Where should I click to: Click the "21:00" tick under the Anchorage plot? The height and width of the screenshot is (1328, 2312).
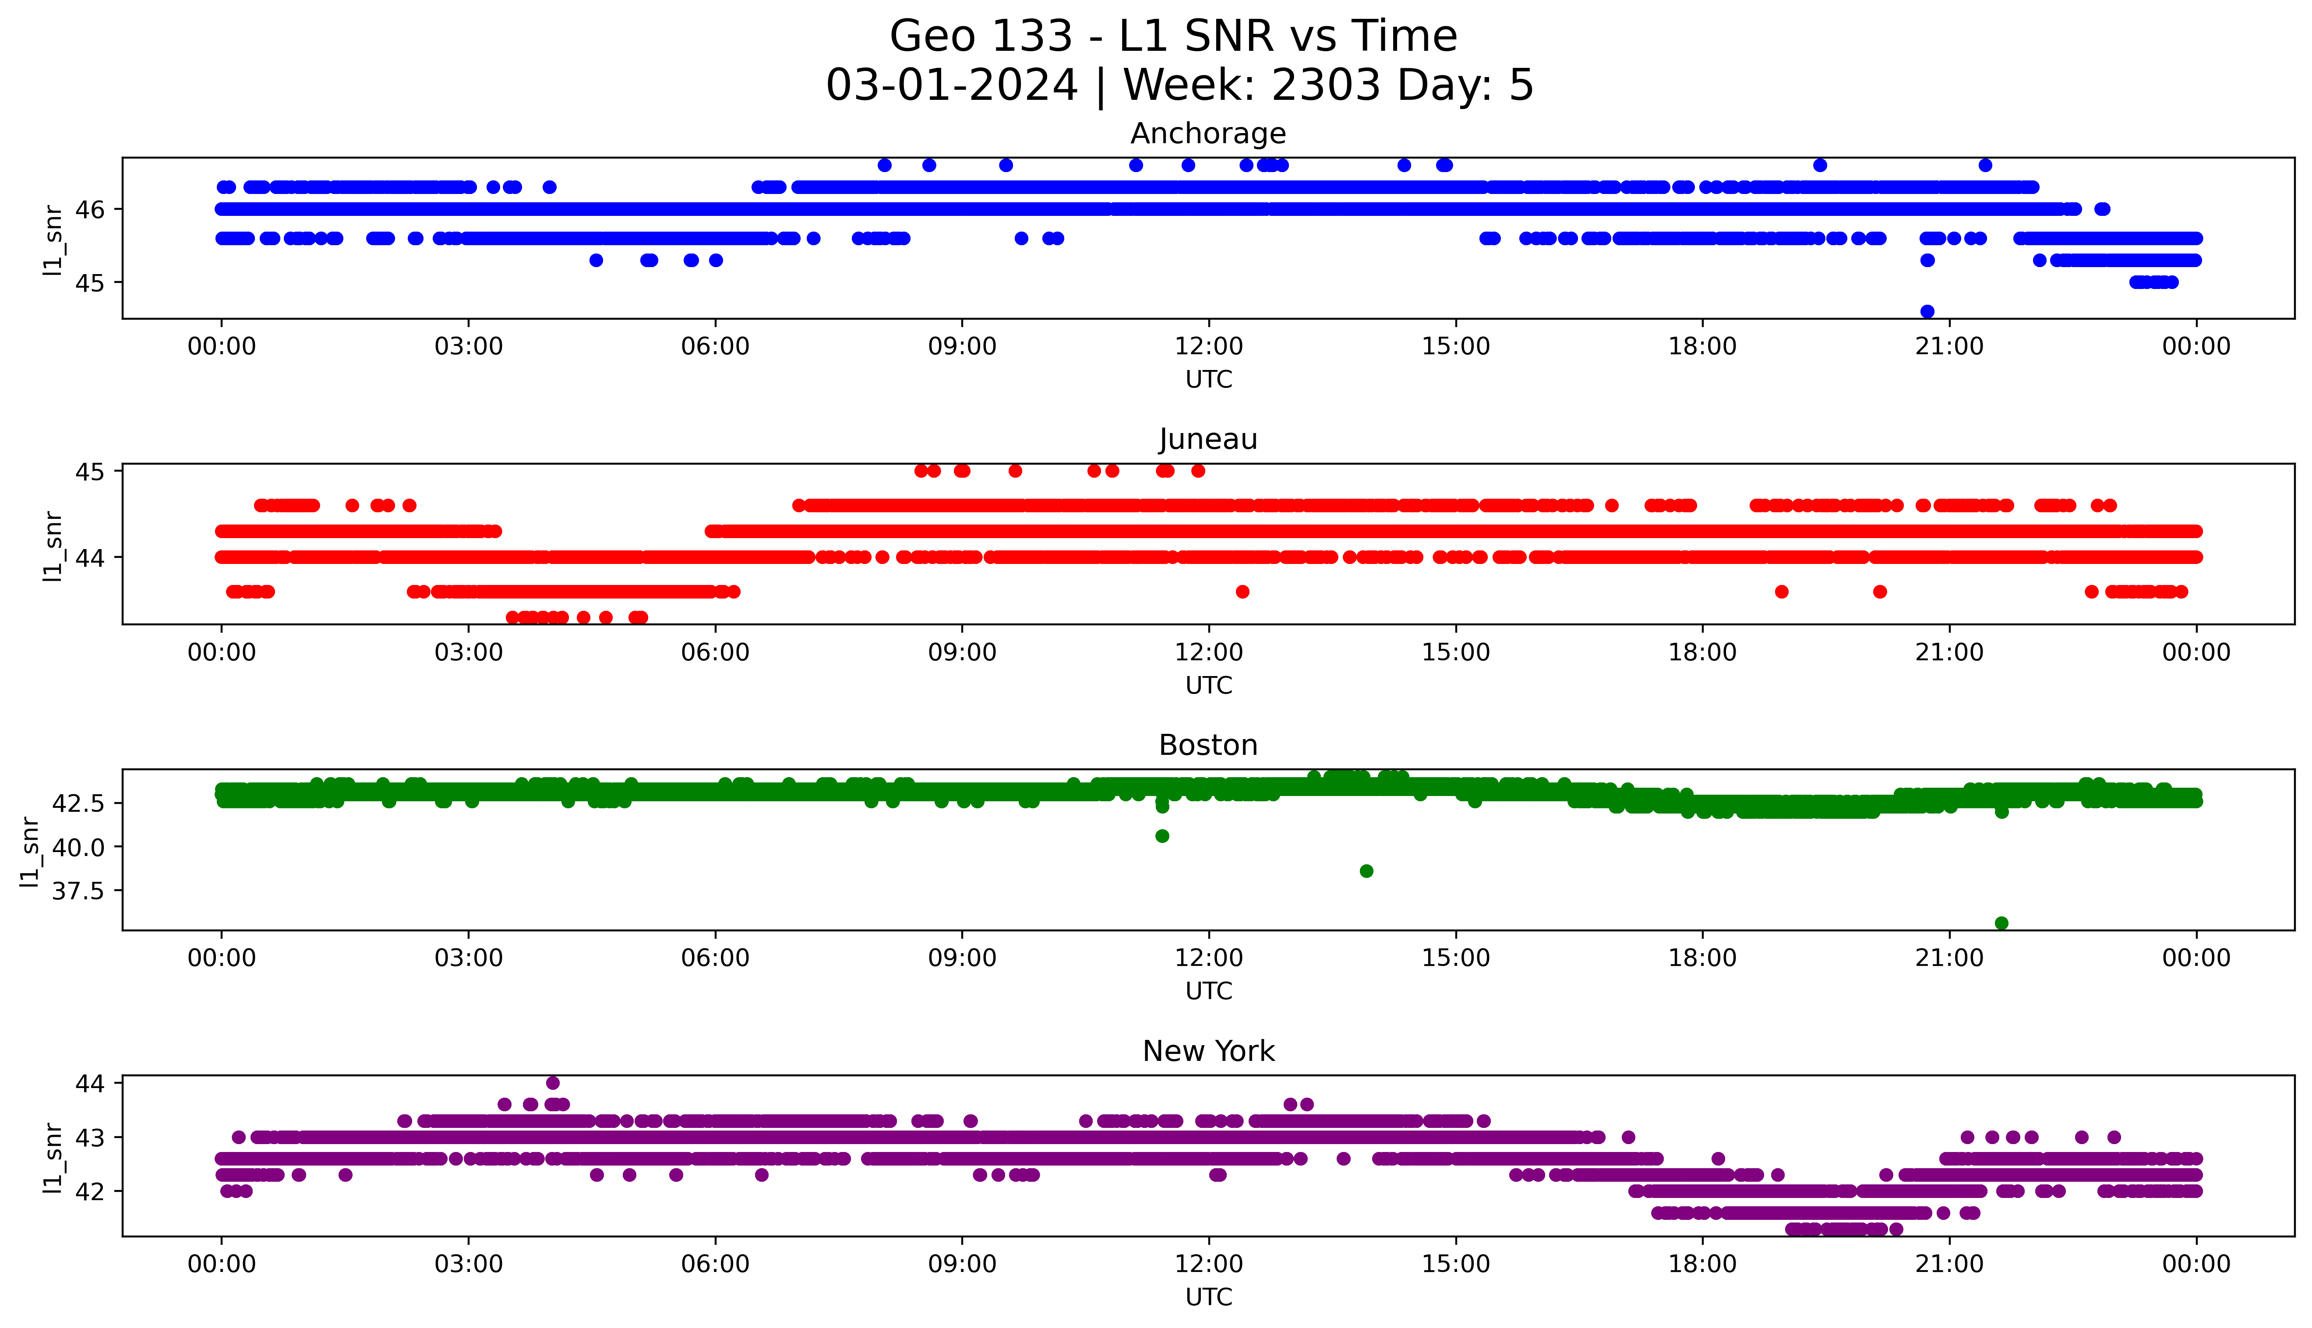pos(1950,347)
